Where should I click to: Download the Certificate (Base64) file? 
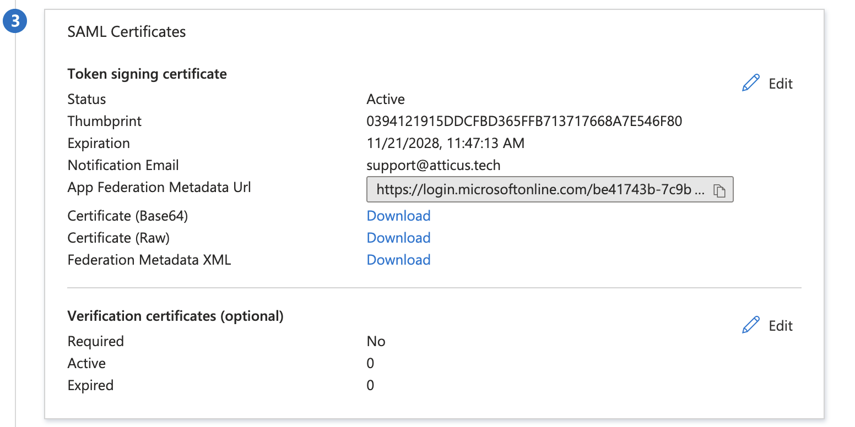[398, 216]
